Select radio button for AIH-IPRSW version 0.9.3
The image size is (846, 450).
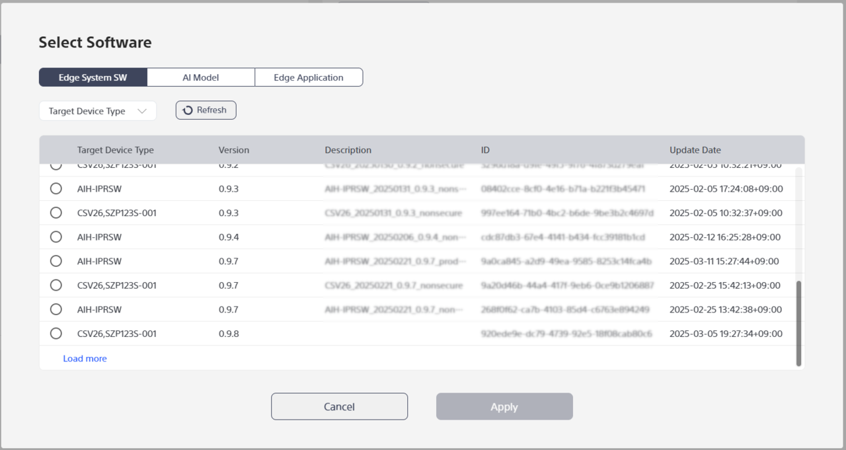point(56,188)
